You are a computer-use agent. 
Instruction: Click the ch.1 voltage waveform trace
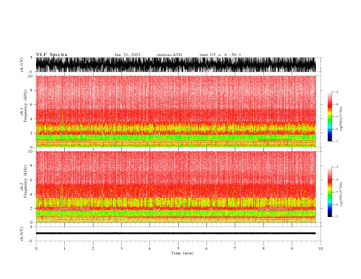click(175, 65)
